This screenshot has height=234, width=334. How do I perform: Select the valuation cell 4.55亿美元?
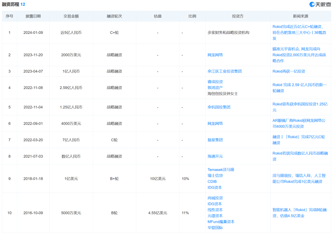pyautogui.click(x=158, y=213)
